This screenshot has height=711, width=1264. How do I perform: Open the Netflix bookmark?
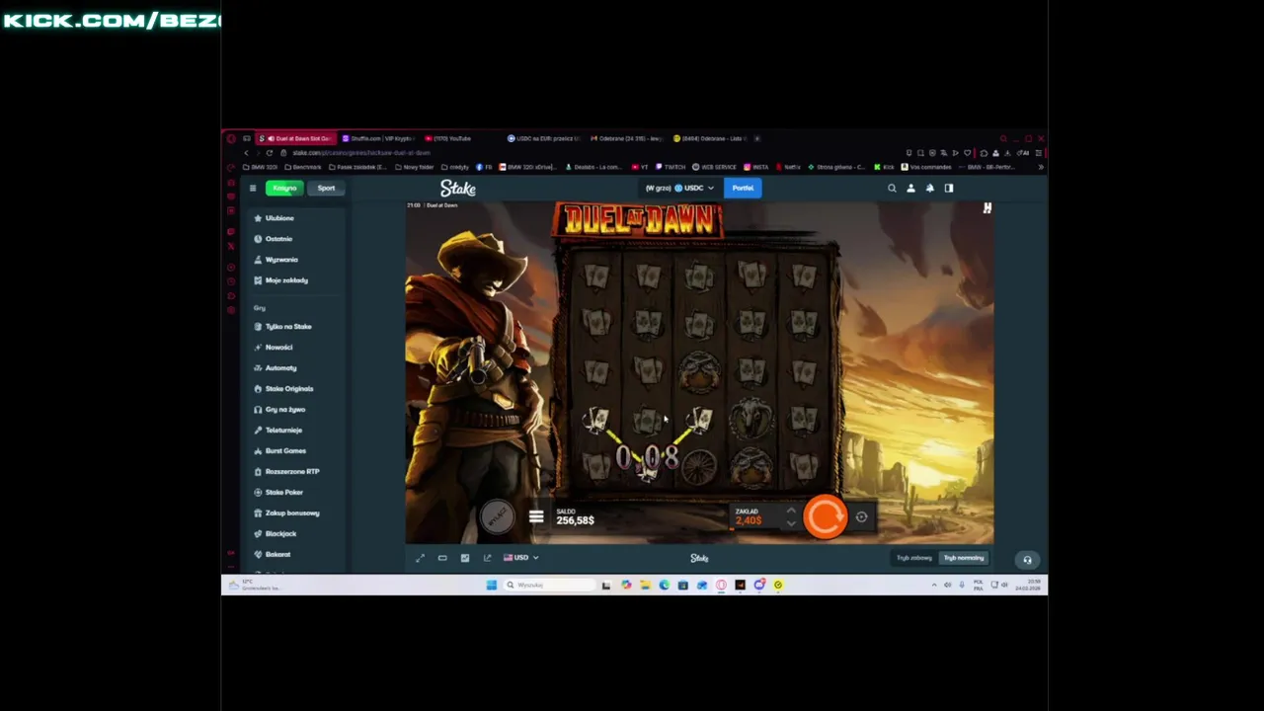click(789, 167)
